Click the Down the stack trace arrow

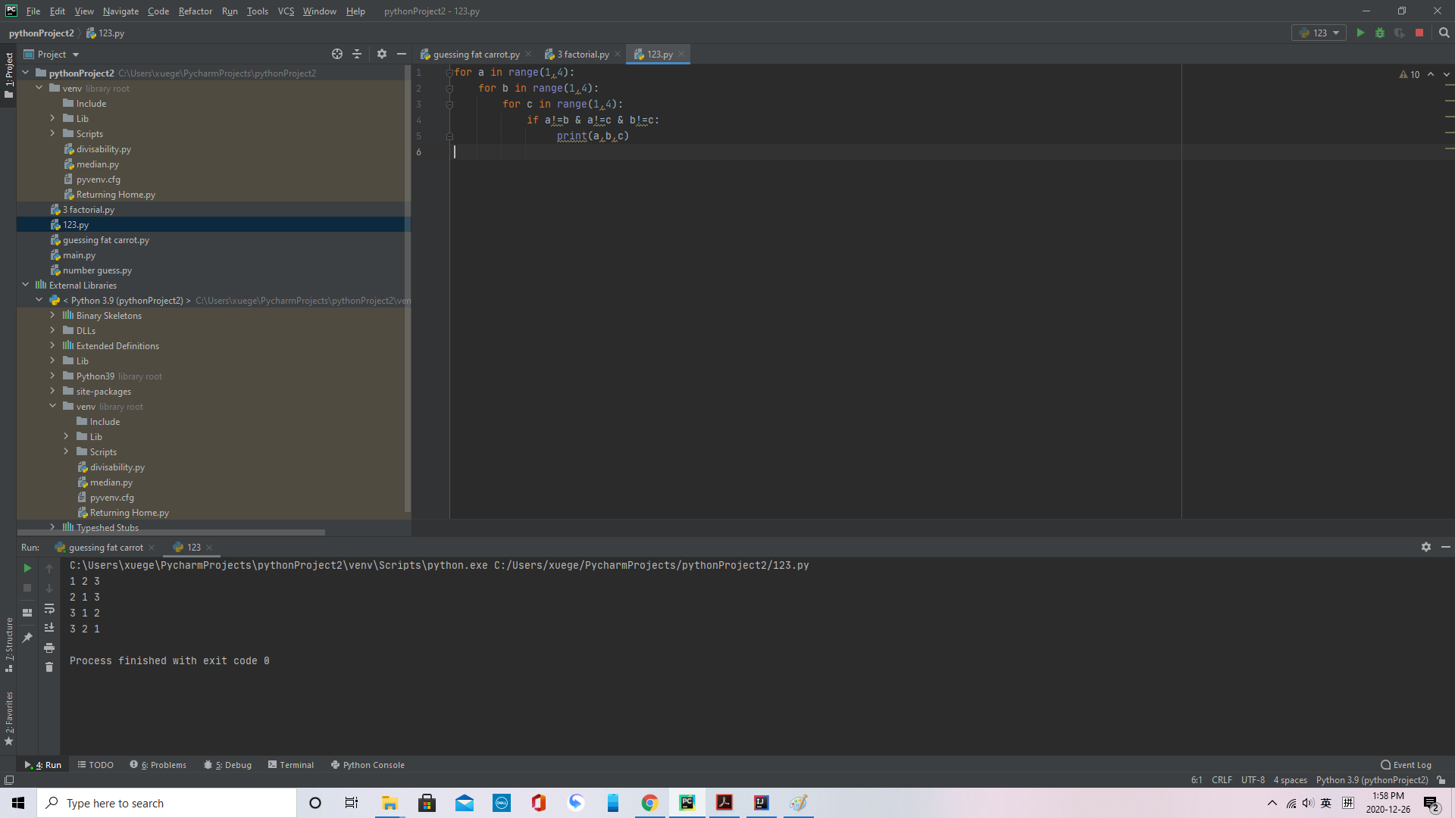(x=49, y=588)
